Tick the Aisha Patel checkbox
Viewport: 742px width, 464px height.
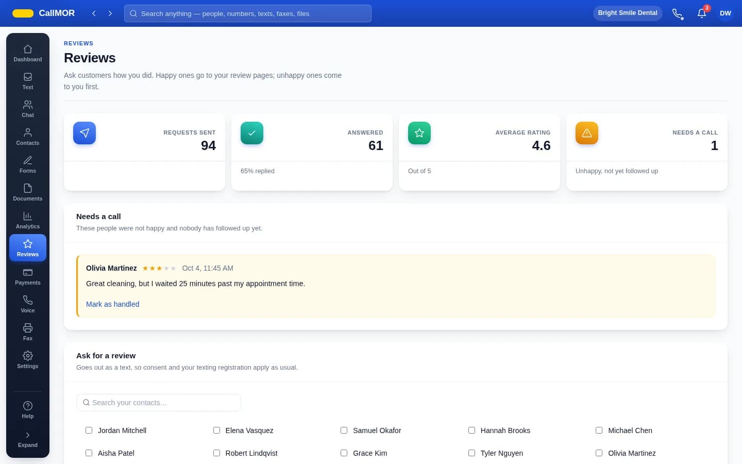click(x=89, y=453)
